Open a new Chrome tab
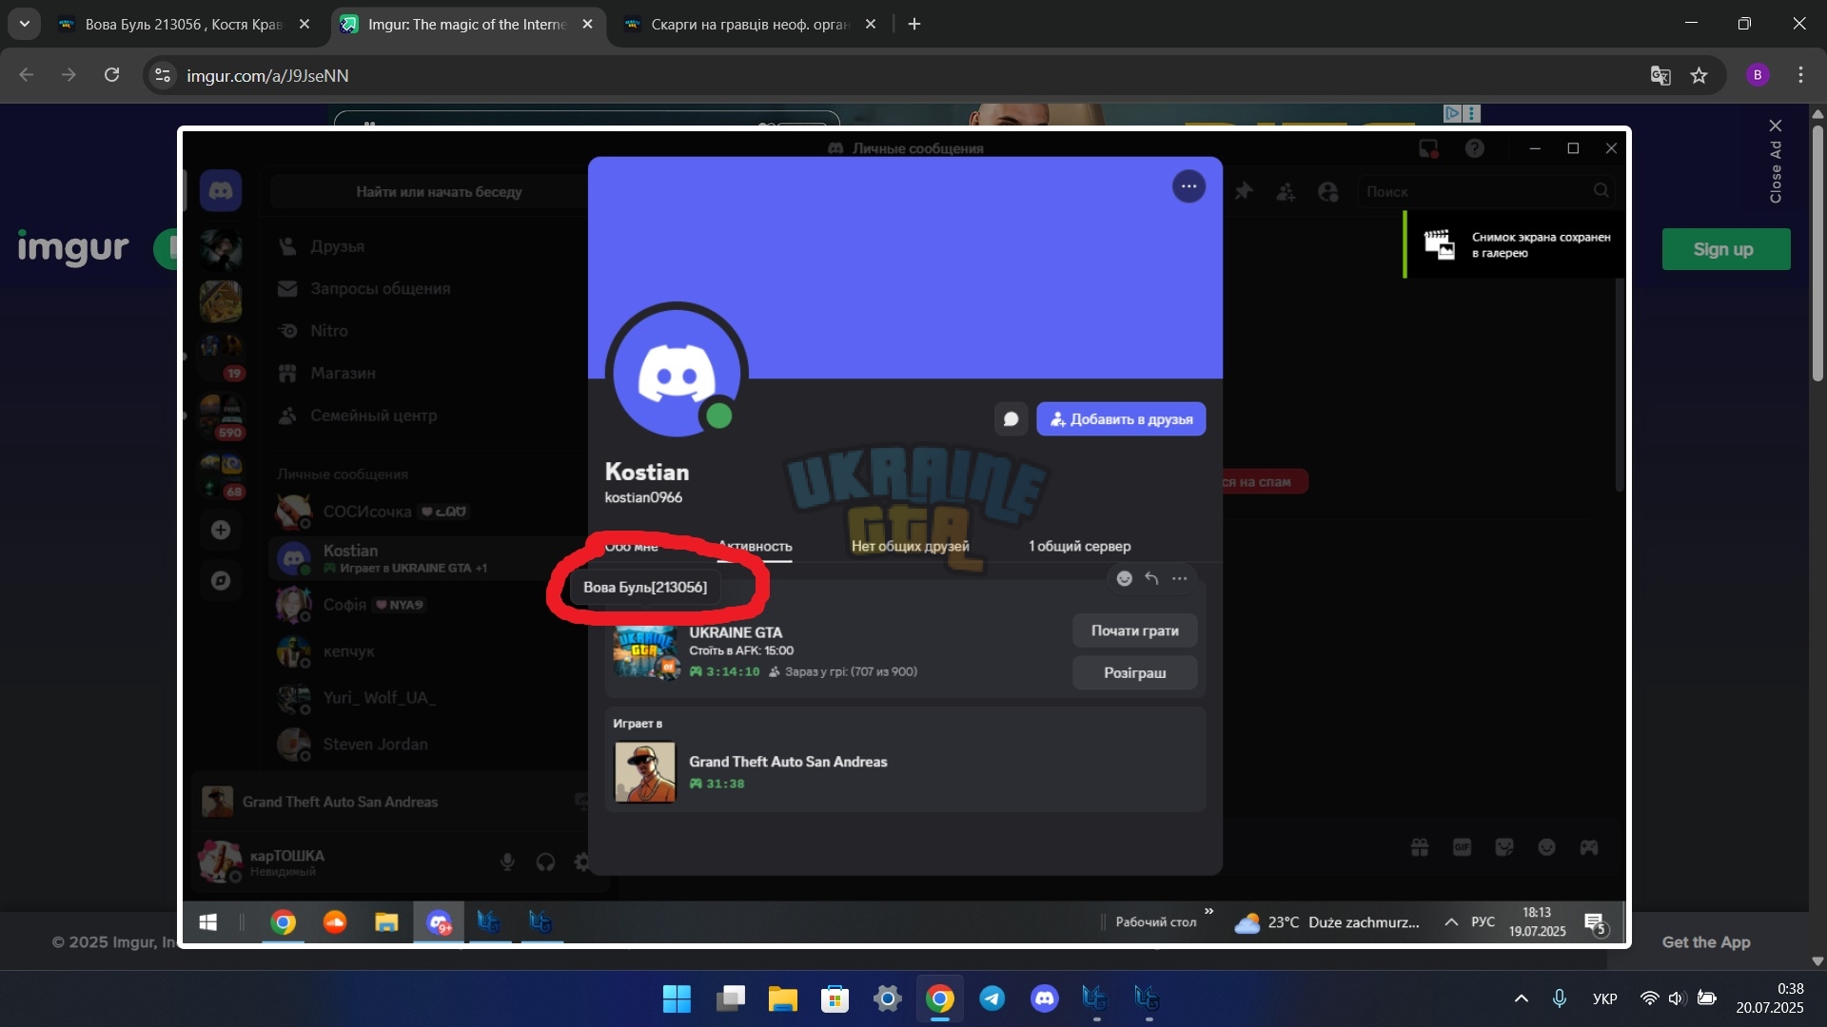Screen dimensions: 1827x1027 [914, 24]
